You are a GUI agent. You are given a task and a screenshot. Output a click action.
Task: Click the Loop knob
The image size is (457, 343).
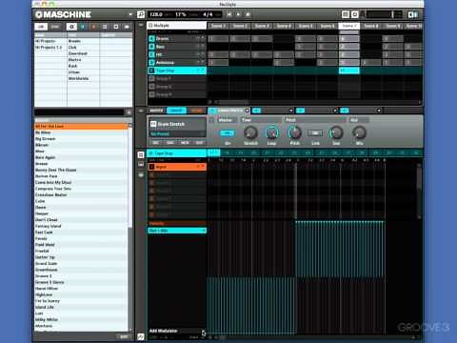(271, 133)
